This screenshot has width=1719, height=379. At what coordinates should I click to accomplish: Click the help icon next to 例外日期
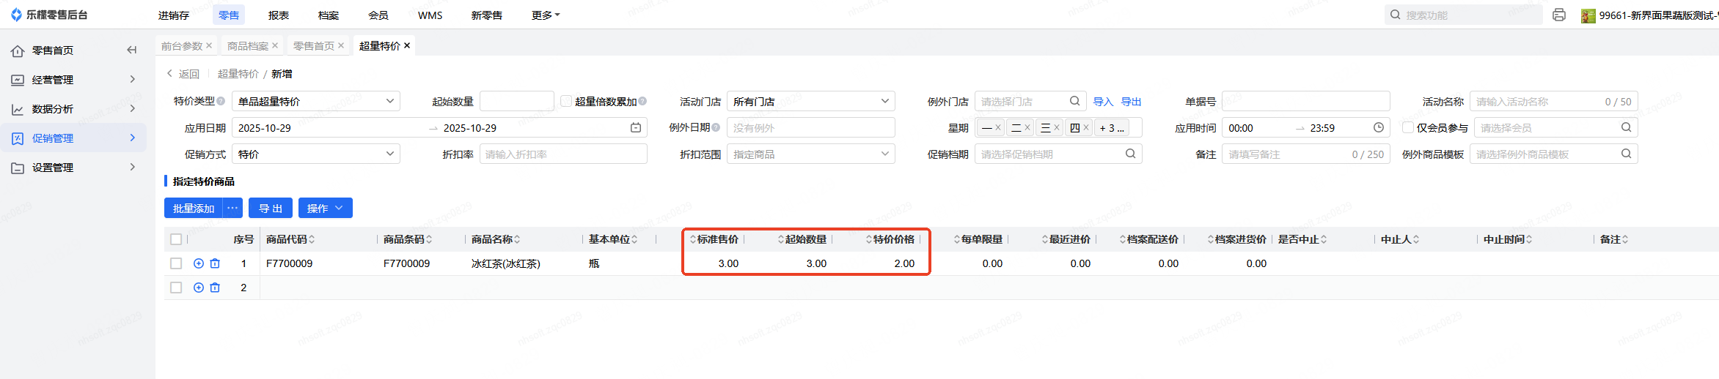tap(716, 127)
